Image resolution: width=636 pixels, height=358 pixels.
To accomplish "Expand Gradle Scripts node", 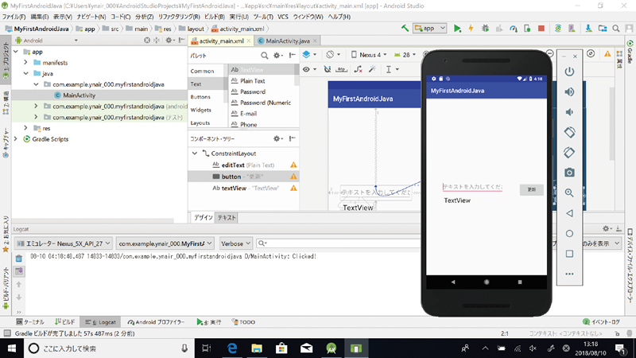I will pyautogui.click(x=16, y=138).
